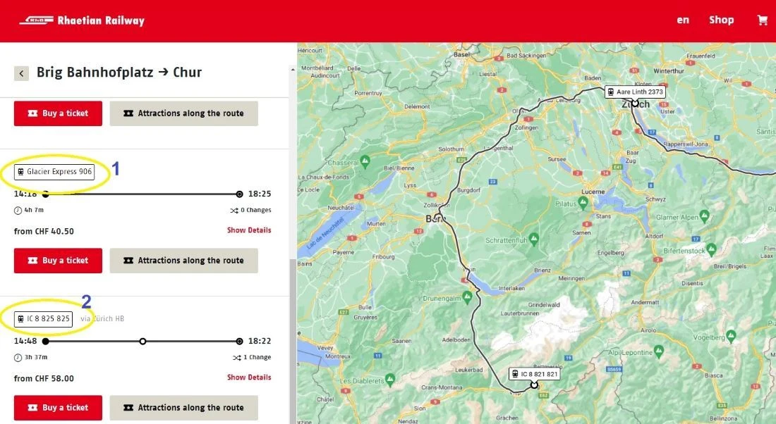The image size is (776, 424).
Task: Click the Bifertenstock marker on the map
Action: [x=711, y=249]
